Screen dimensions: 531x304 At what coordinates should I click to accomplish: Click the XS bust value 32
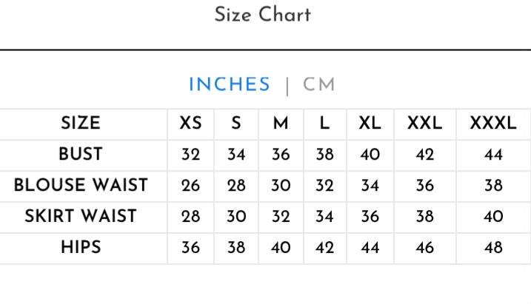click(190, 155)
